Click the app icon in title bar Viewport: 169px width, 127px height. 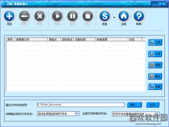pyautogui.click(x=4, y=4)
